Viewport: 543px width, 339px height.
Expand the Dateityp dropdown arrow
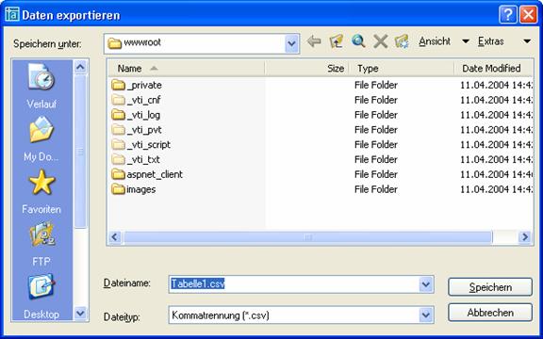coord(425,315)
